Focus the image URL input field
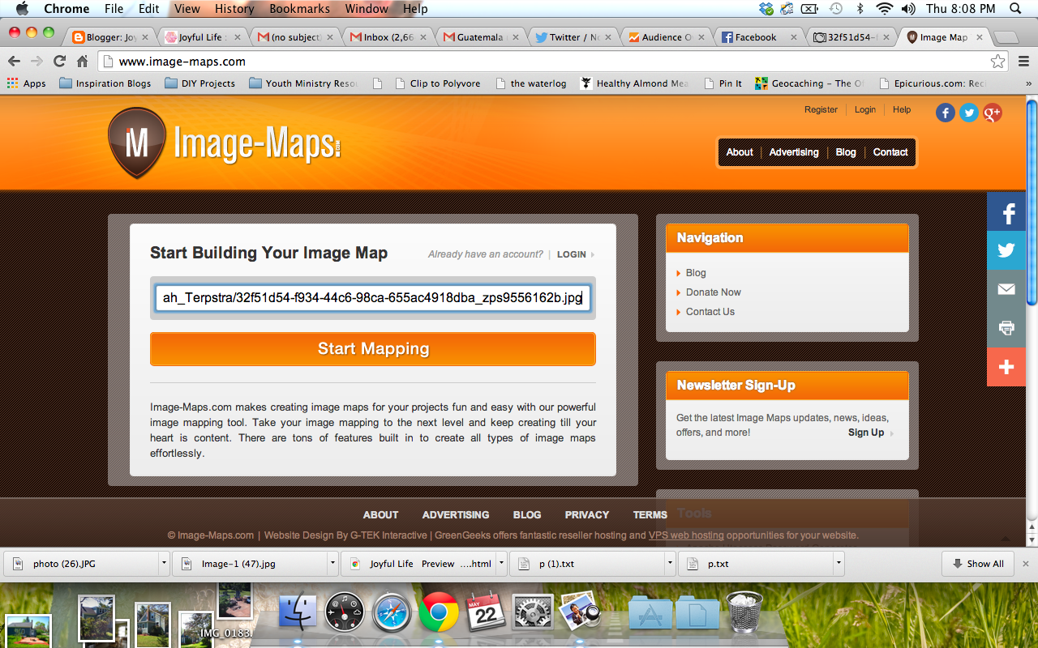1038x648 pixels. click(x=373, y=298)
